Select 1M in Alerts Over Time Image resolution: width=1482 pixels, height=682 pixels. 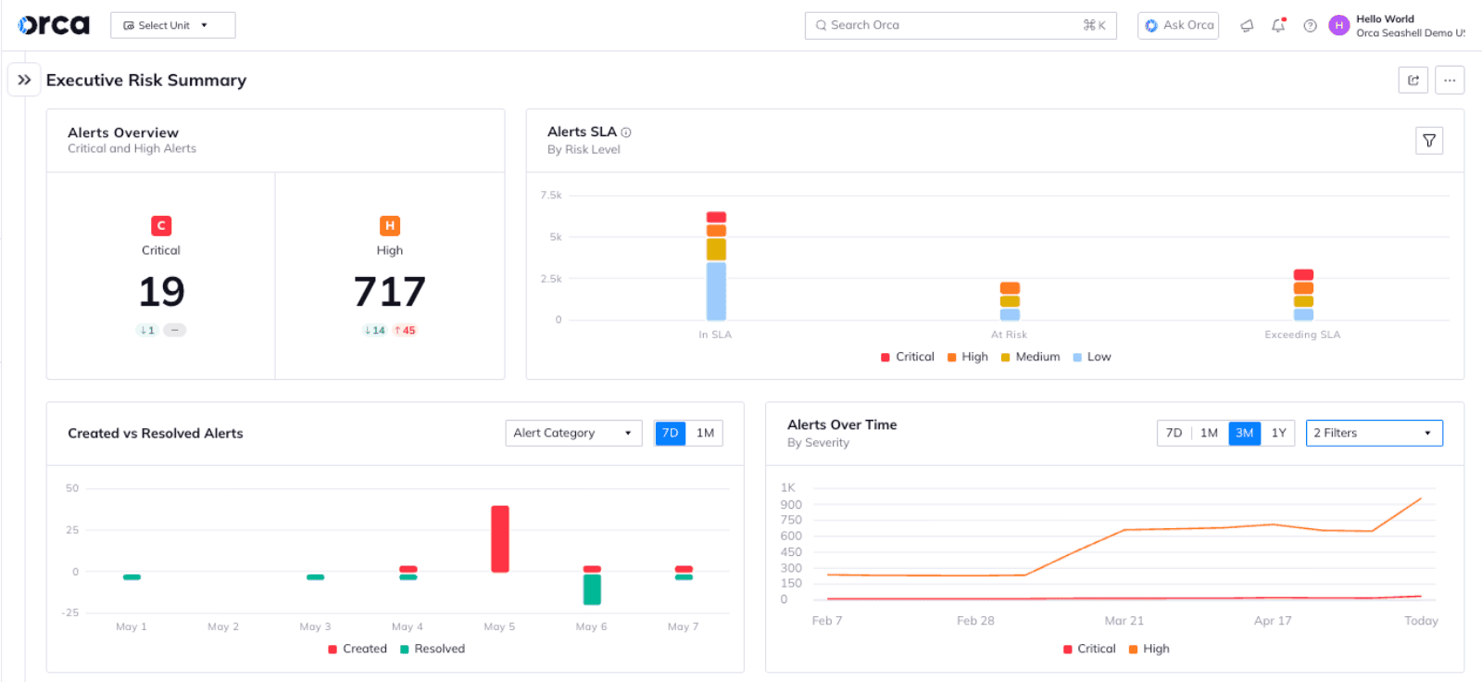(1209, 433)
